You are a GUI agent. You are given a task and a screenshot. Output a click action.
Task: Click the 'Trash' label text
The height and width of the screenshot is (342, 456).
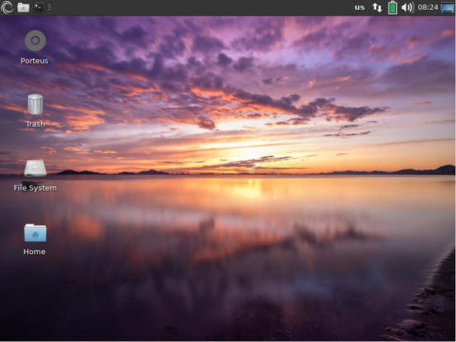(x=35, y=124)
